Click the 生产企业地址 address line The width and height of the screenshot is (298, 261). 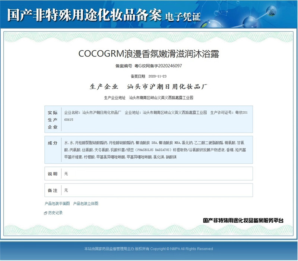click(149, 98)
